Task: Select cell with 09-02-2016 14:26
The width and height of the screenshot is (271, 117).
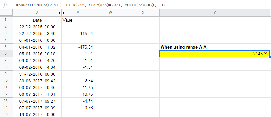Action: [37, 60]
